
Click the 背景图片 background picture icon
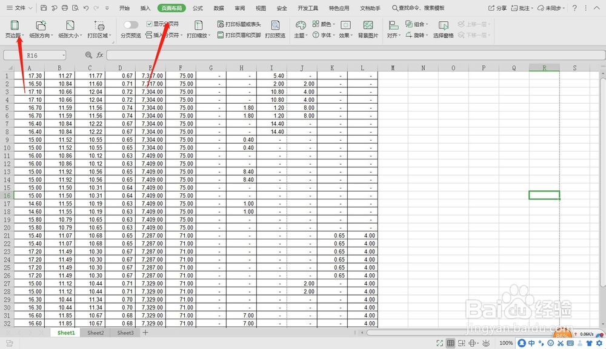click(368, 25)
